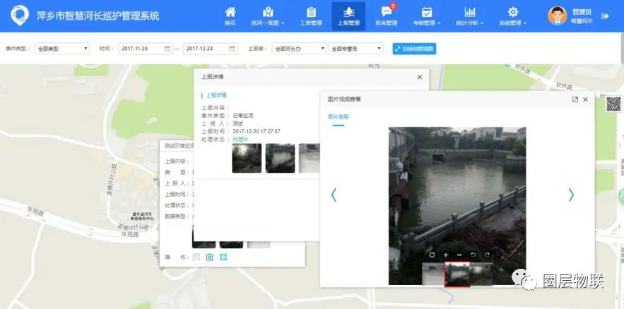Open the 首页 home icon
624x309 pixels.
230,16
